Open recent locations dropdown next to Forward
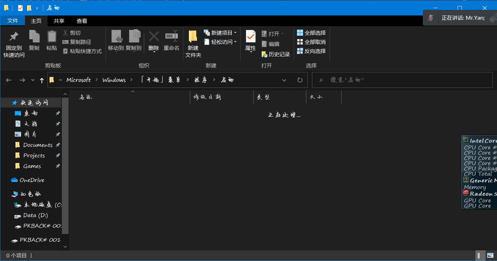 [x=33, y=80]
